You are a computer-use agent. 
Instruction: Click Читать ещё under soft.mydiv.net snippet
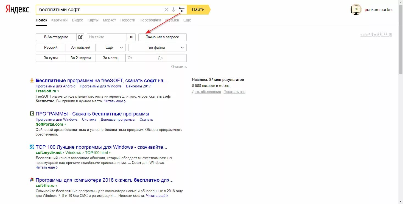(x=47, y=167)
